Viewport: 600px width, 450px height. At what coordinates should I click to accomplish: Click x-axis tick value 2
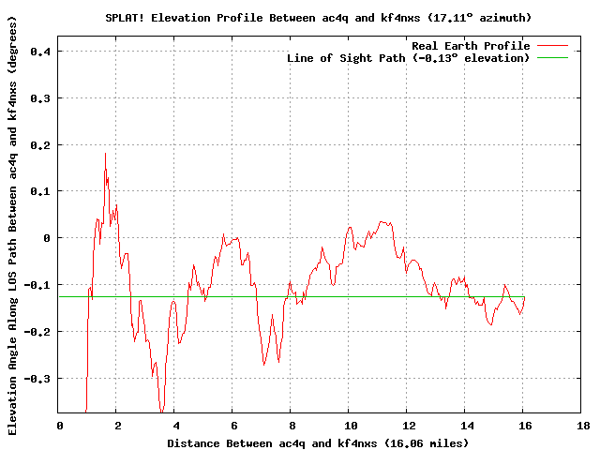click(117, 426)
